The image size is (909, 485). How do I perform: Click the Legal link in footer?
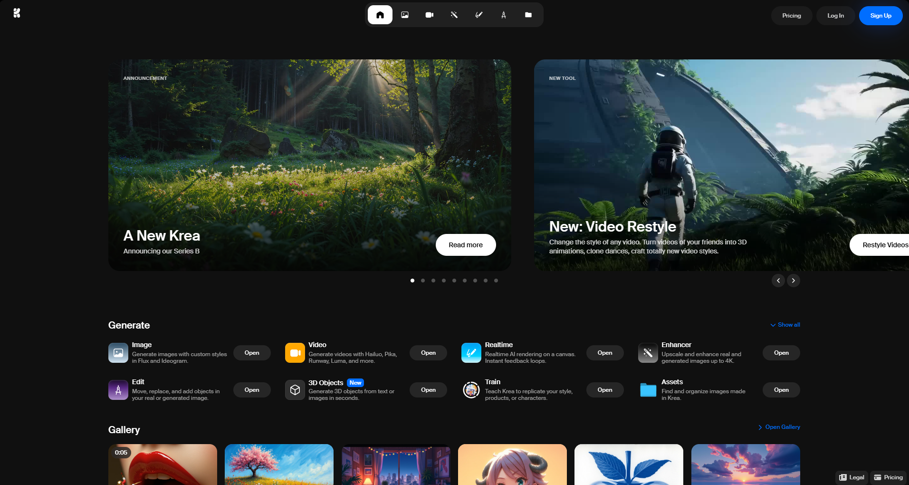(x=852, y=477)
